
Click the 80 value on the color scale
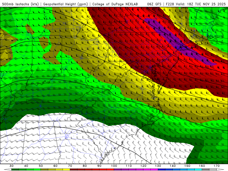85,166
